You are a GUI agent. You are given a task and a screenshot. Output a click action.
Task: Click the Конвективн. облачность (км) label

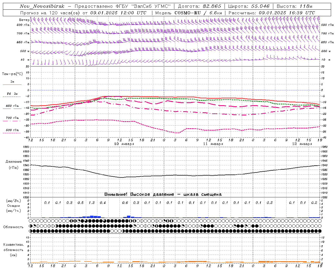pyautogui.click(x=13, y=250)
